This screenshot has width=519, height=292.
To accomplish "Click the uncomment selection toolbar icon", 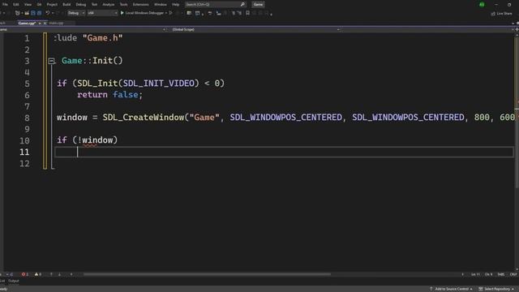I will coord(218,13).
